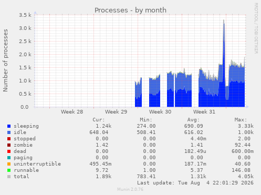The height and width of the screenshot is (195, 261).
Task: Click the total legend color swatch
Action: click(x=9, y=177)
